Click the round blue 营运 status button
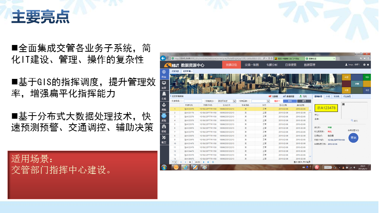The image size is (380, 213). pos(353,138)
